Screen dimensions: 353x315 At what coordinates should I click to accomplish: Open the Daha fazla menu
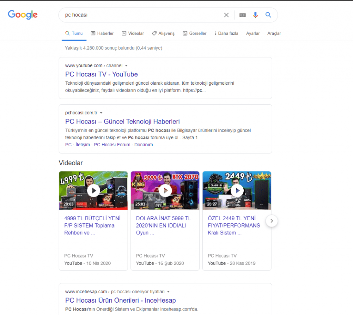click(x=226, y=33)
